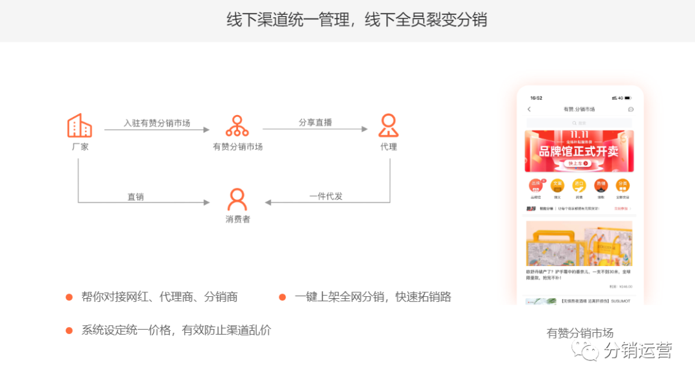
Task: Select the 有赞分销市场 network node icon
Action: click(x=237, y=126)
